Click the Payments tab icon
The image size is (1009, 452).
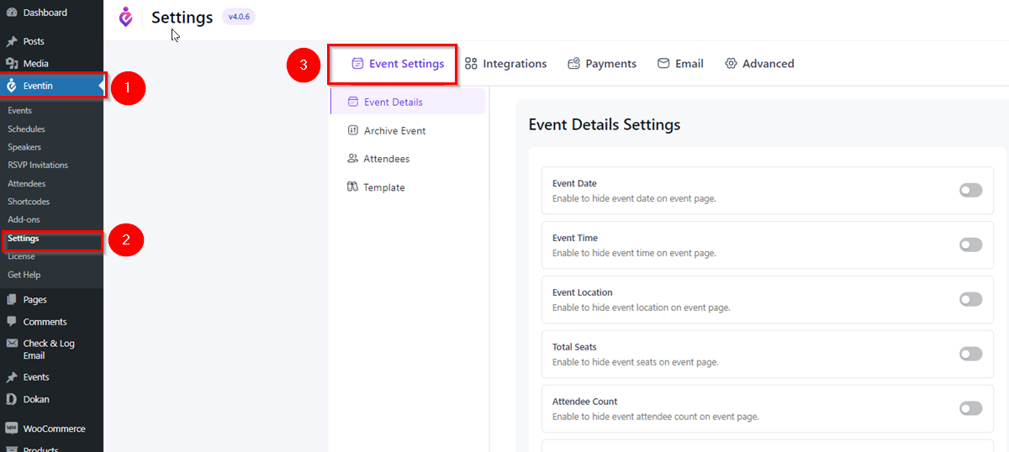(574, 64)
